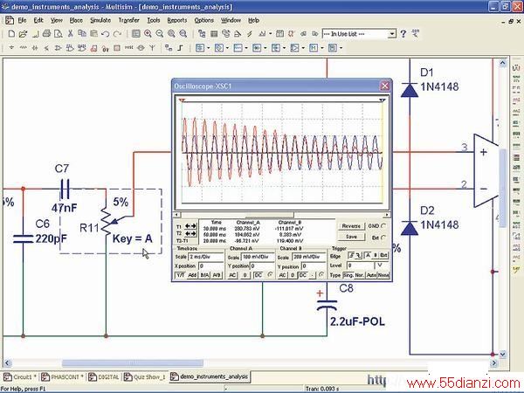Screen dimensions: 524x393
Task: Select the GND radio button
Action: point(383,226)
